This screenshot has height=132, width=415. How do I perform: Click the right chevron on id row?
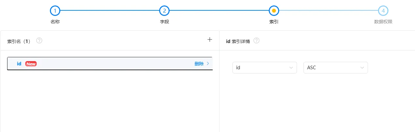208,64
